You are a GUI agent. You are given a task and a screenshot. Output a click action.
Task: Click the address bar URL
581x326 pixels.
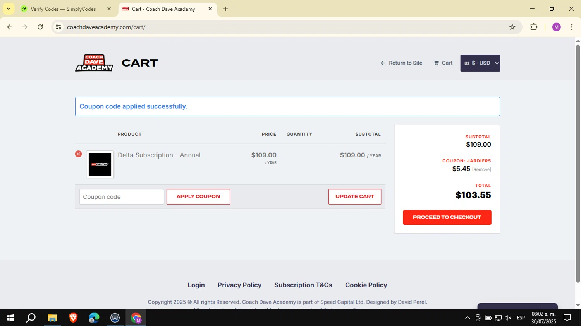point(106,27)
